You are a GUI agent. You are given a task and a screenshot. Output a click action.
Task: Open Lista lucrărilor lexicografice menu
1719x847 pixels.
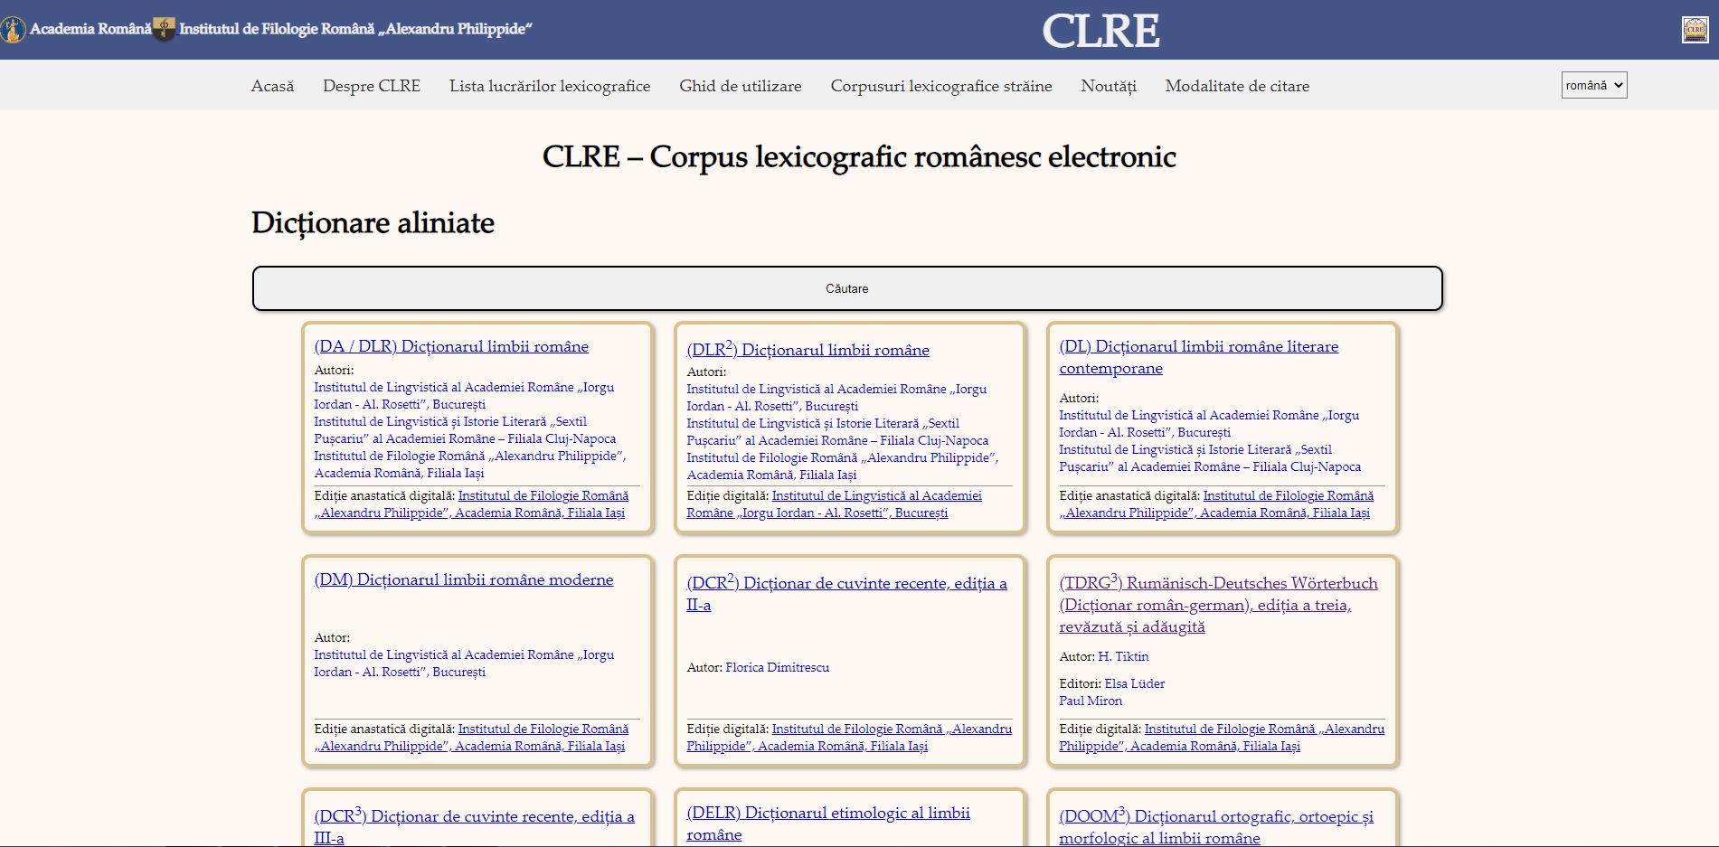pyautogui.click(x=550, y=86)
